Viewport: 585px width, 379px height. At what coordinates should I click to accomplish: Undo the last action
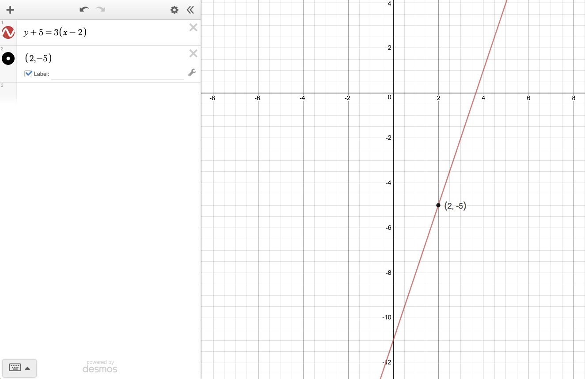[x=84, y=10]
